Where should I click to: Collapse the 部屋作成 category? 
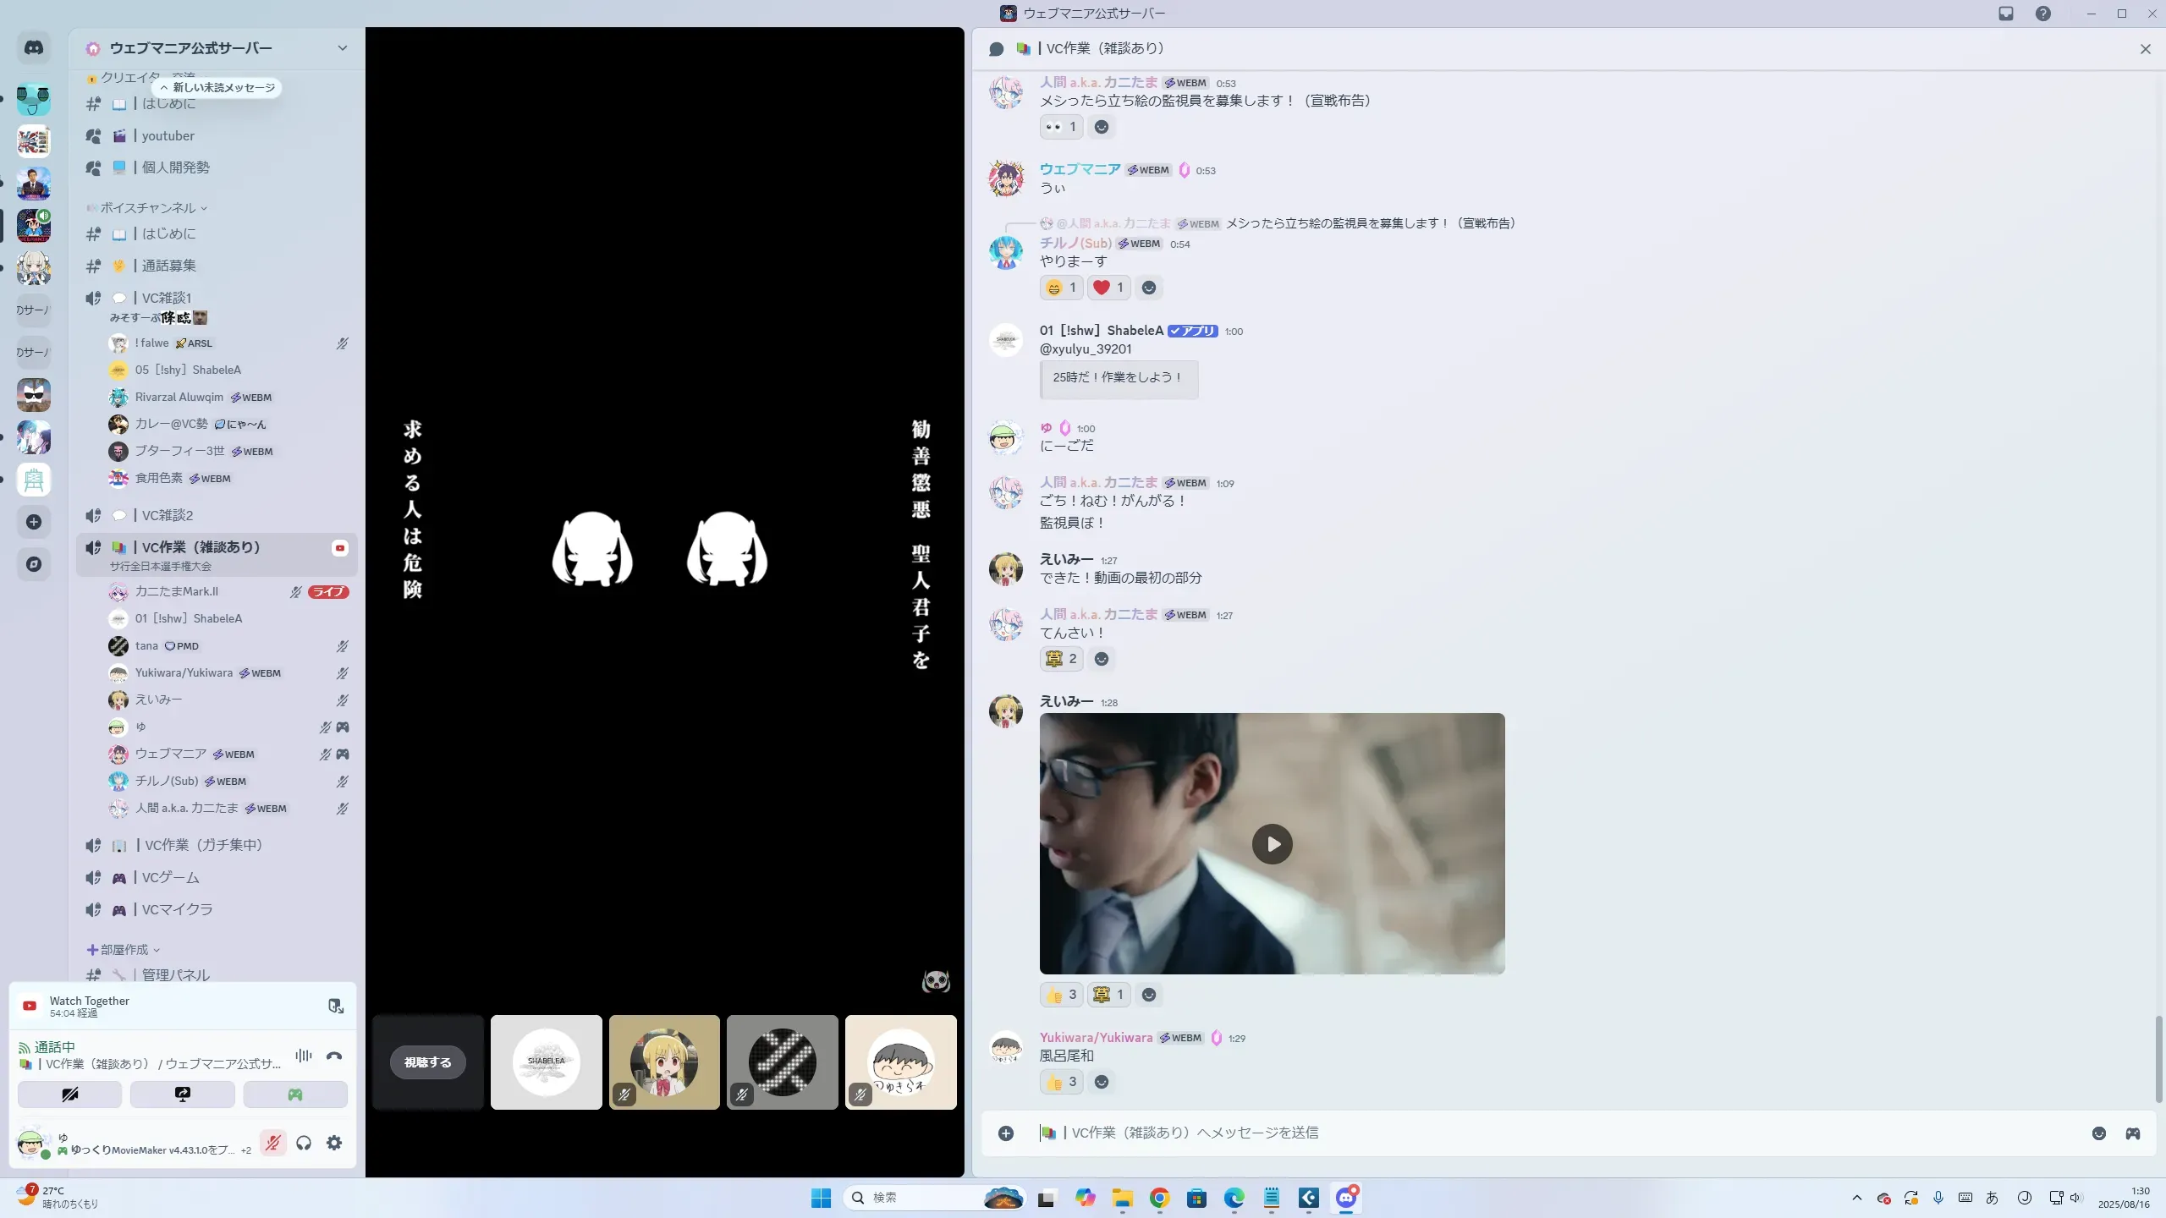(x=124, y=950)
